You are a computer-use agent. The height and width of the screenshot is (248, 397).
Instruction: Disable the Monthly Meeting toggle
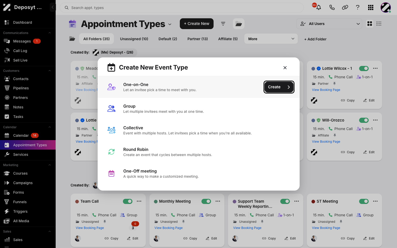coord(206,201)
